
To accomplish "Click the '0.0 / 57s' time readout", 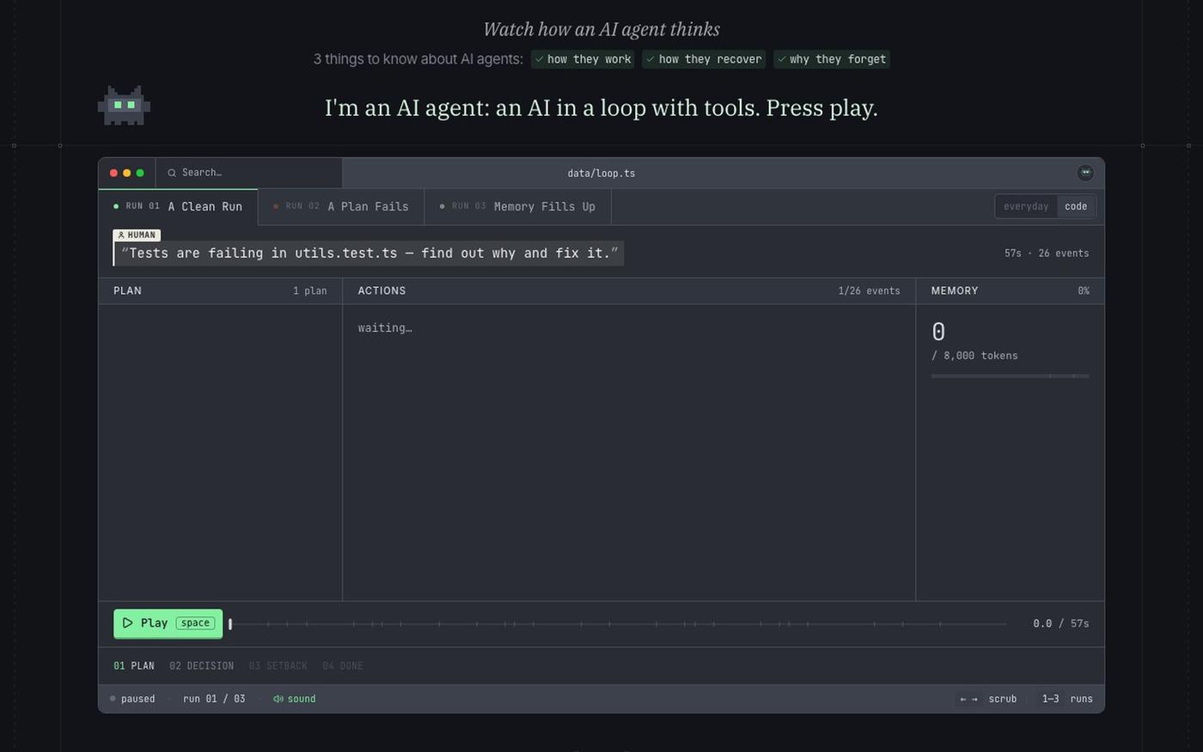I will 1060,623.
